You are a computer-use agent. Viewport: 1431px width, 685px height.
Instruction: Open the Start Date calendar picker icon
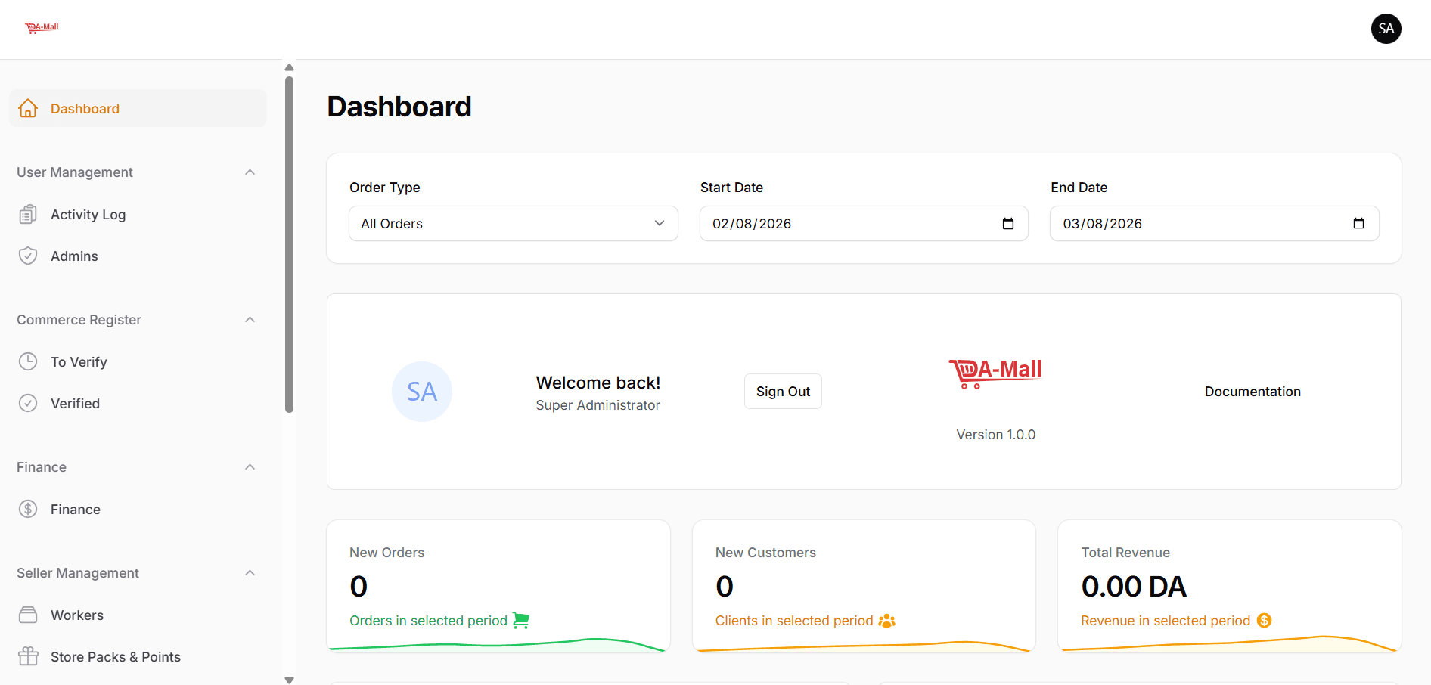click(x=1007, y=224)
